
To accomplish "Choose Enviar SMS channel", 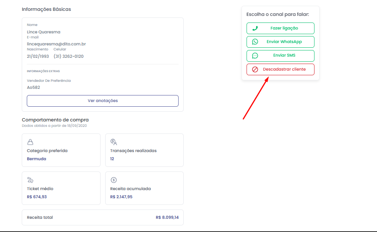I will 280,56.
